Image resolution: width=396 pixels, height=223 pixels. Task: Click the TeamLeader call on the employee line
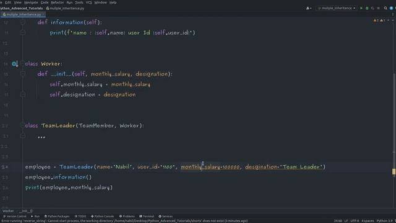(76, 167)
